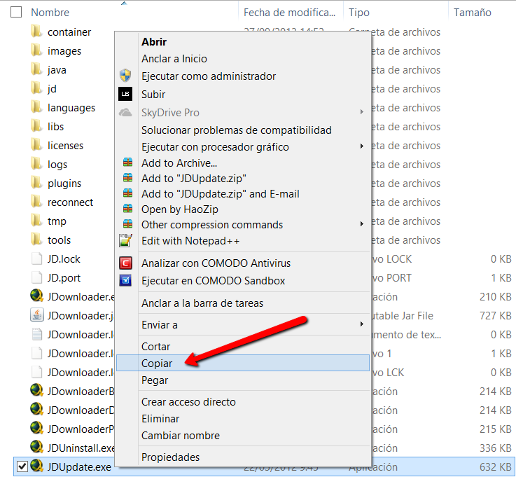Select Cortar in the context menu
The image size is (516, 477).
pyautogui.click(x=155, y=346)
